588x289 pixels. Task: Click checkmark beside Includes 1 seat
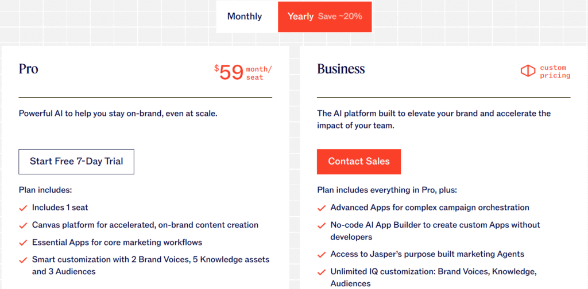tap(24, 208)
